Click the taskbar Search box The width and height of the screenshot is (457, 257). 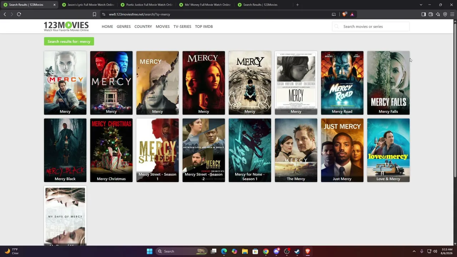pos(182,251)
